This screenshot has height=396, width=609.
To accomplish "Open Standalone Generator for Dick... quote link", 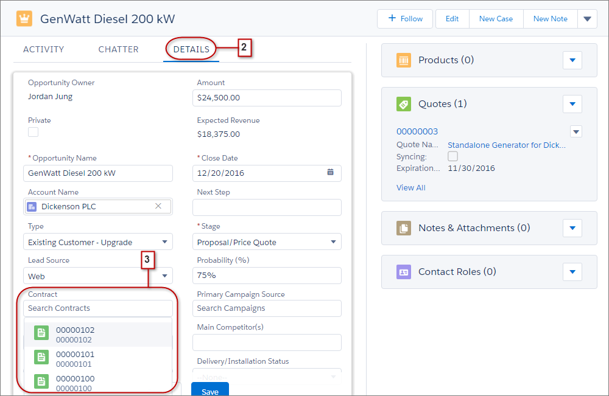I will 507,145.
